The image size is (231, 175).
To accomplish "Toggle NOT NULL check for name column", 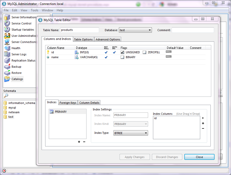I will (x=106, y=57).
